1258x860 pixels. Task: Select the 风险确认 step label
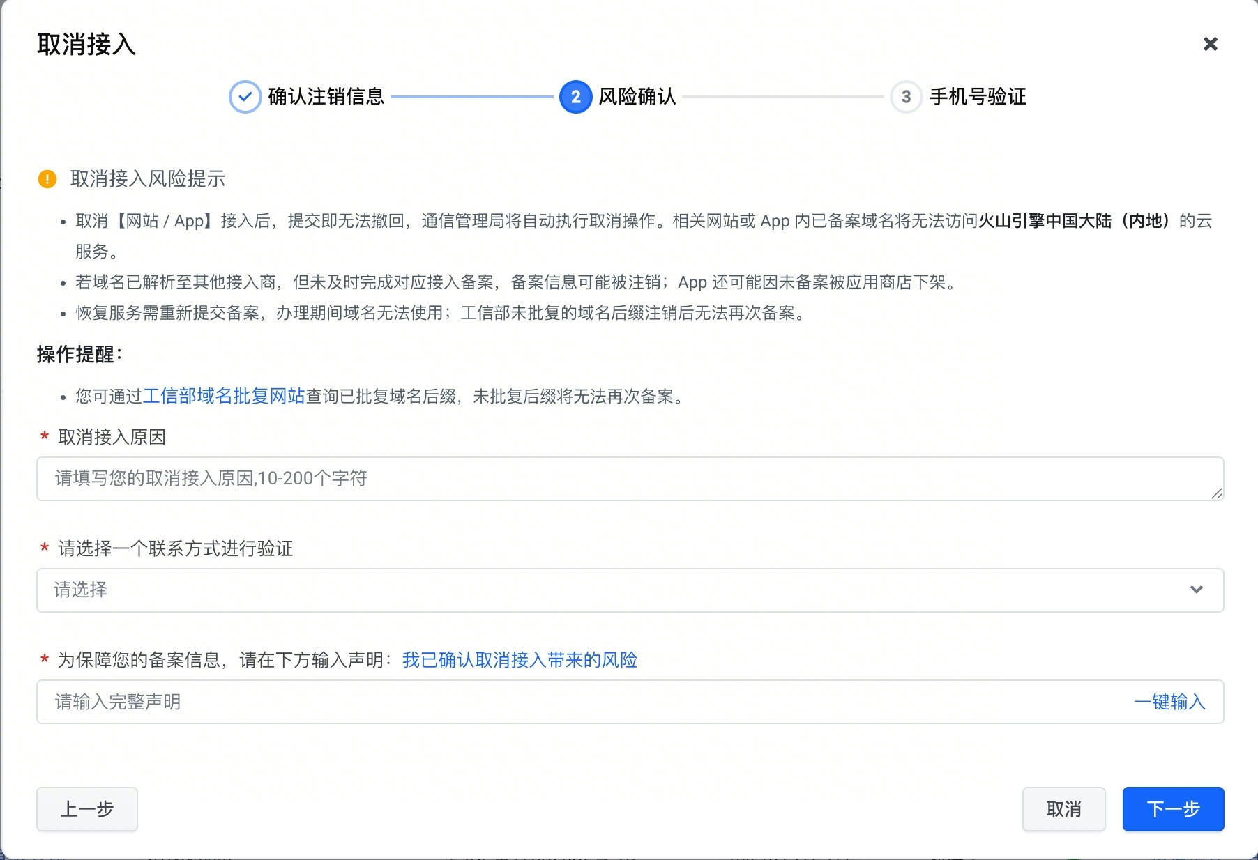[x=637, y=97]
